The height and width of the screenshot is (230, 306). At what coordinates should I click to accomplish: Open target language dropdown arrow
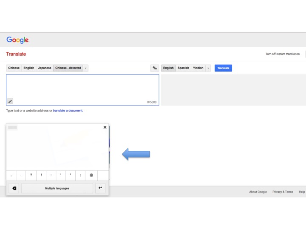click(208, 68)
